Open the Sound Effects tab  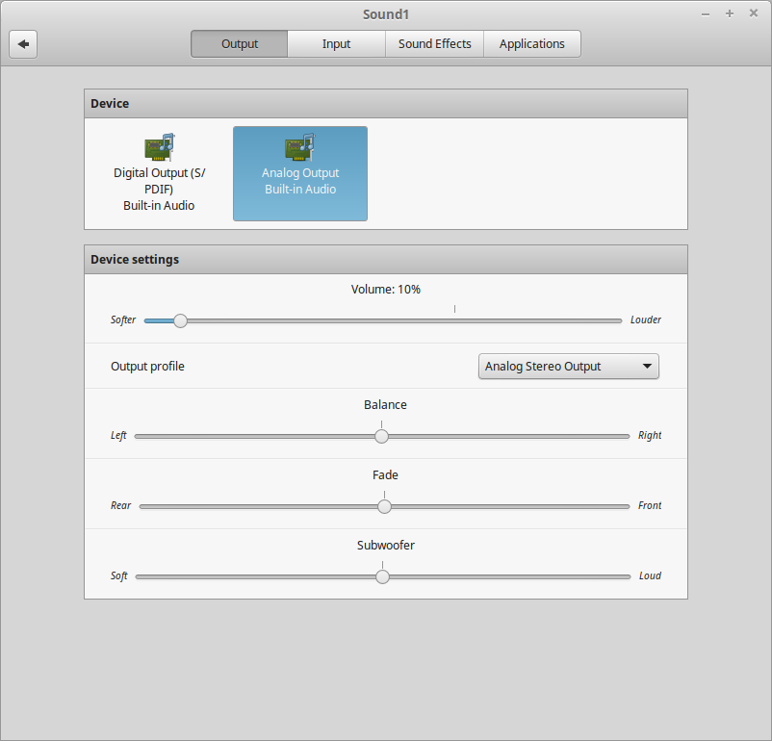pos(435,44)
